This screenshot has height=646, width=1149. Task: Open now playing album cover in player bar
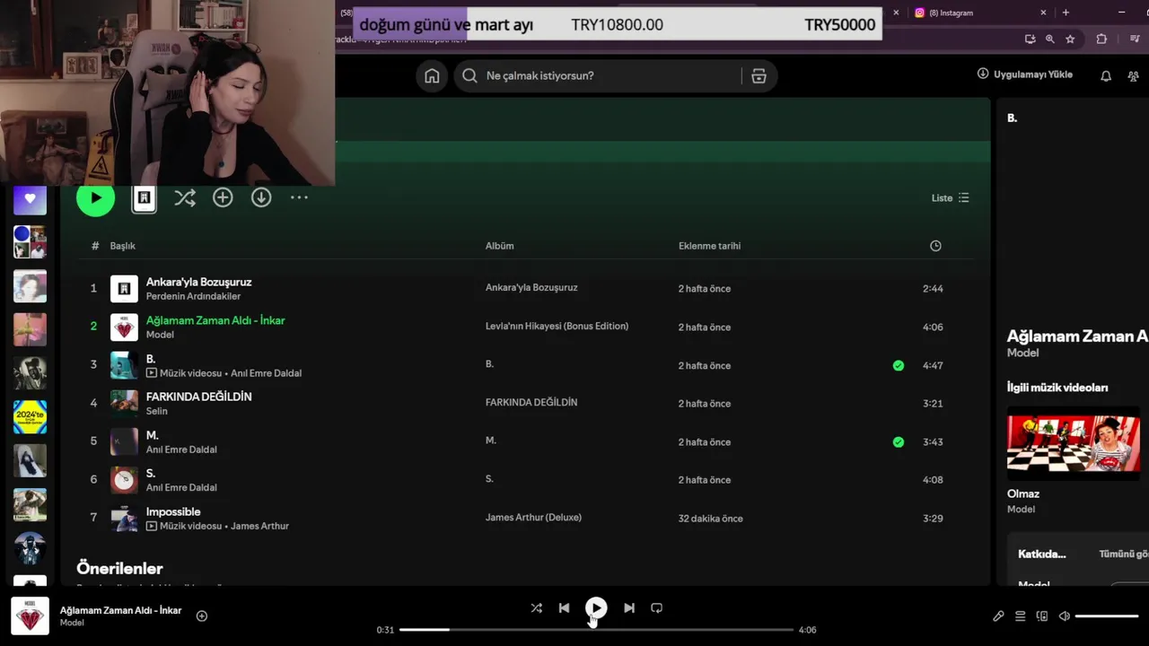30,615
